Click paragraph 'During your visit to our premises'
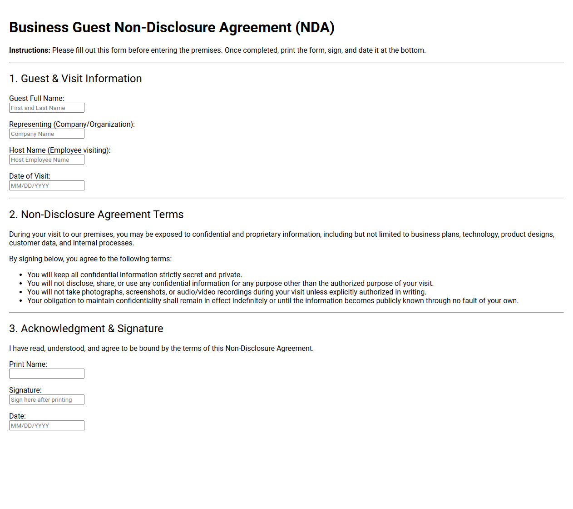The image size is (573, 509). tap(282, 239)
